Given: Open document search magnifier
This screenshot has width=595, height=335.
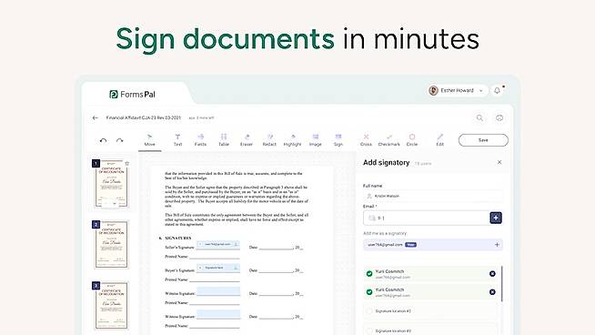Looking at the screenshot, I should tap(479, 118).
